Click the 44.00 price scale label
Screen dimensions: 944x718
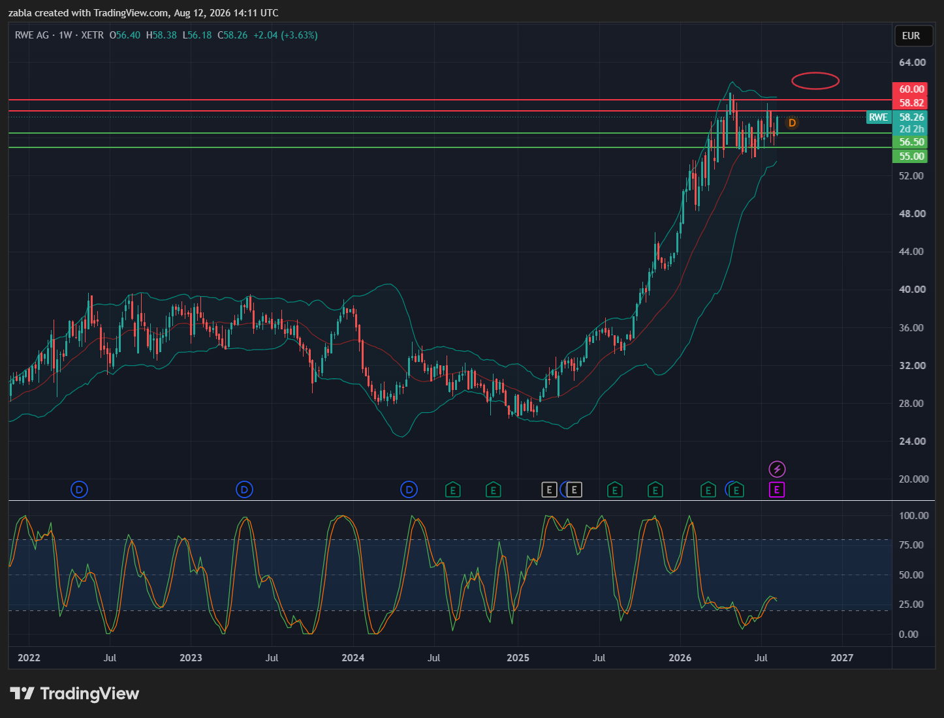(912, 252)
